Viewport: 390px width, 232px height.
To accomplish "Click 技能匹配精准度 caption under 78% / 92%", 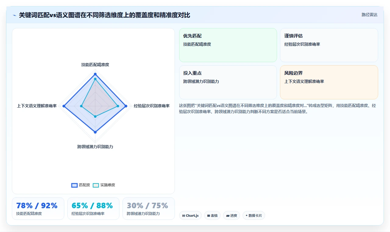I will coord(29,214).
